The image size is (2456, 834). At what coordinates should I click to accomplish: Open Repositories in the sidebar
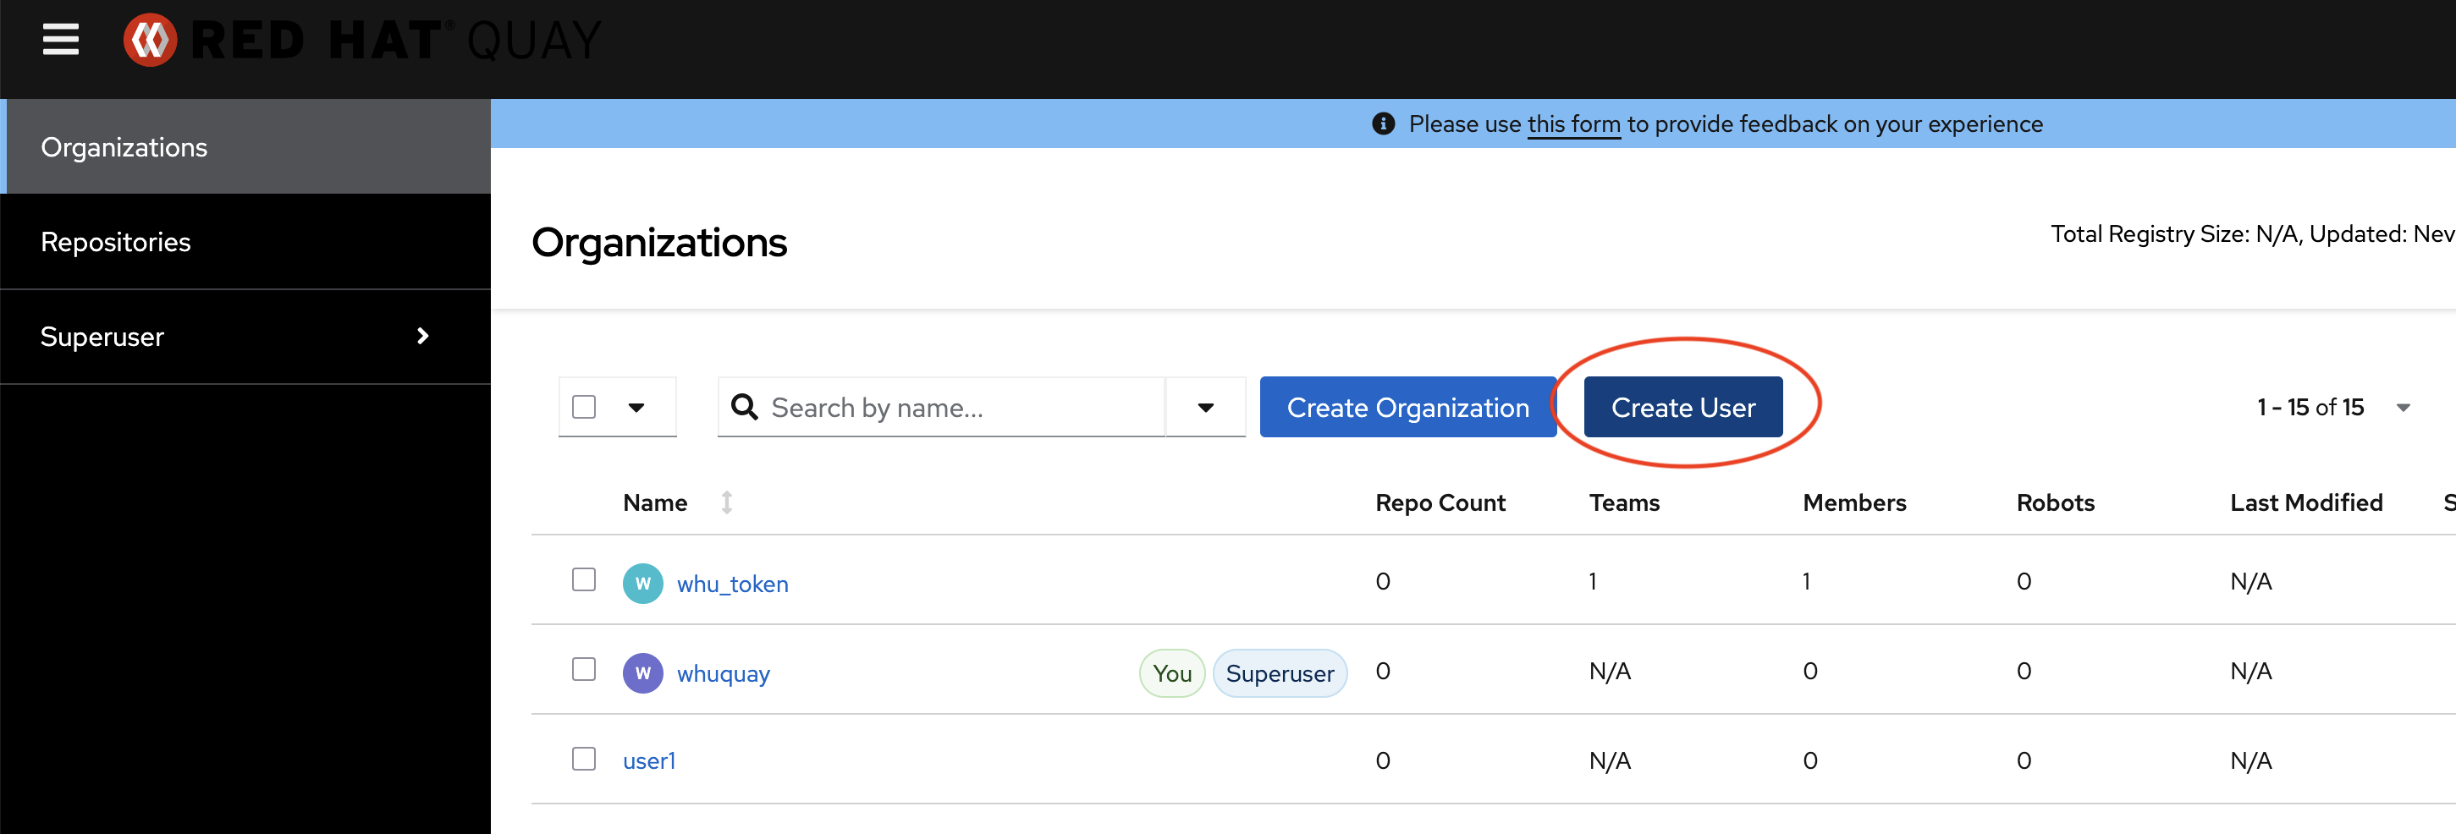pyautogui.click(x=115, y=242)
